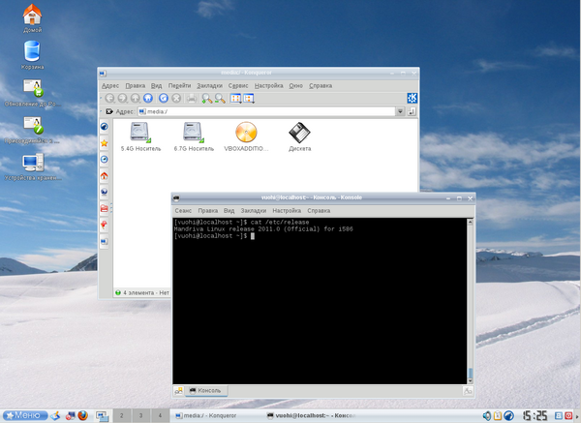Click in the Адрес location field
The image size is (581, 423).
point(261,112)
